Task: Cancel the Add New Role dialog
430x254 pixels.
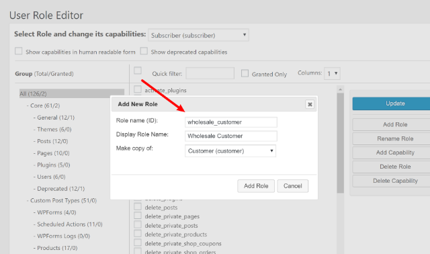Action: coord(293,186)
